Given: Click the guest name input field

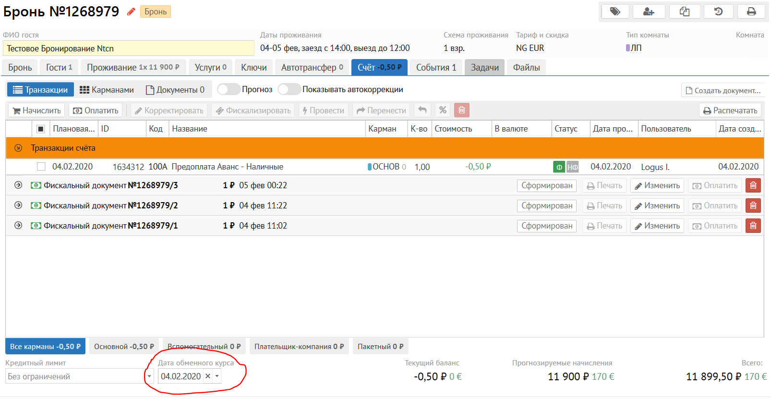Looking at the screenshot, I should [128, 48].
